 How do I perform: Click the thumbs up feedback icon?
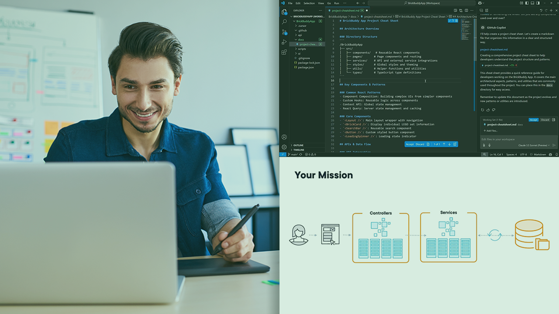pyautogui.click(x=488, y=110)
